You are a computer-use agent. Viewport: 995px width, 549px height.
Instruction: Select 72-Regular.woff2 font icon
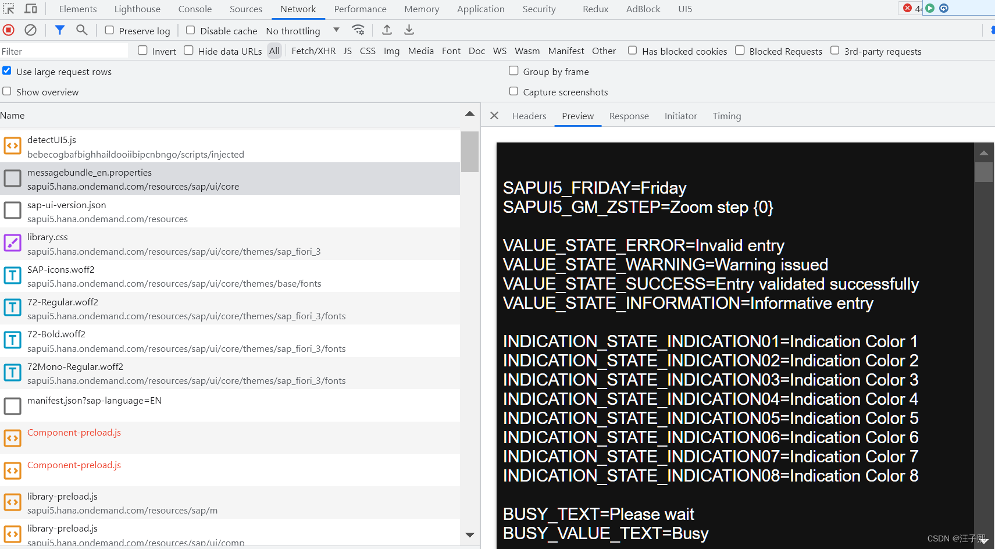coord(12,308)
